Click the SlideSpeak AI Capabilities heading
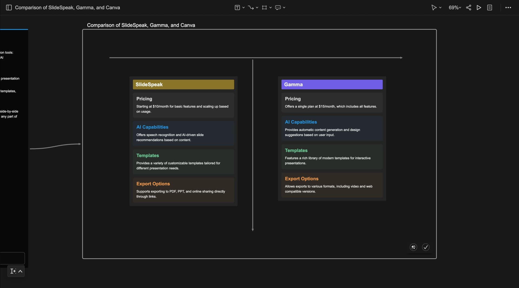 coord(152,127)
